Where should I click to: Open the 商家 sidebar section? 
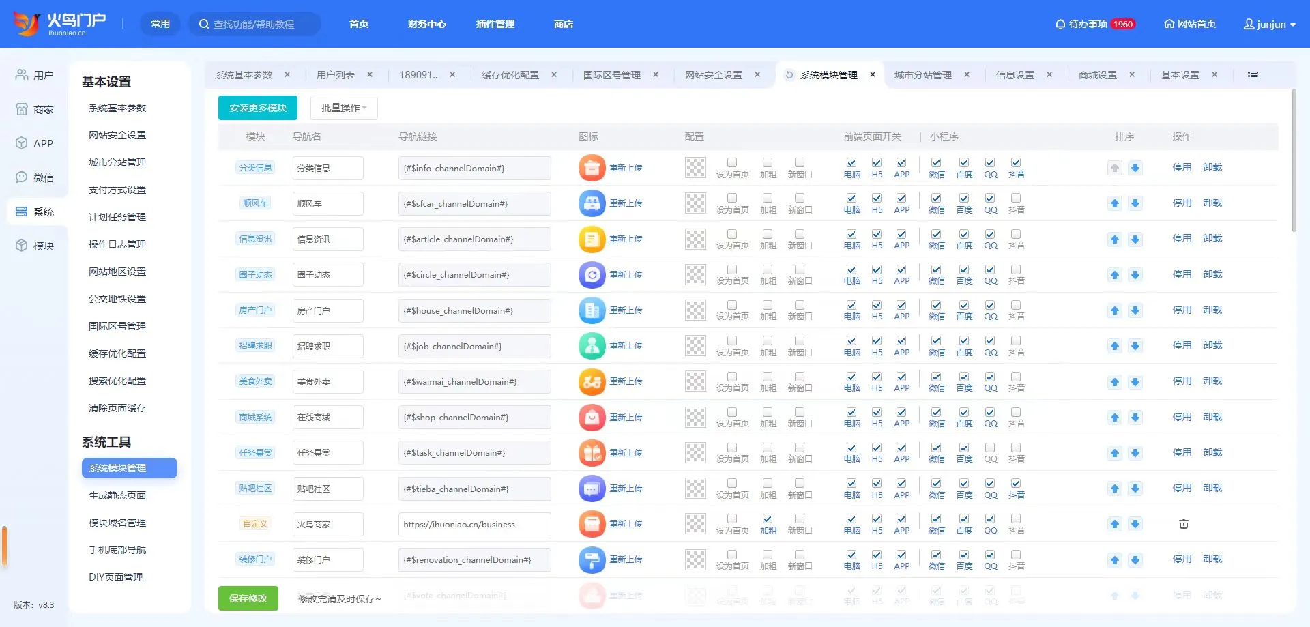35,109
